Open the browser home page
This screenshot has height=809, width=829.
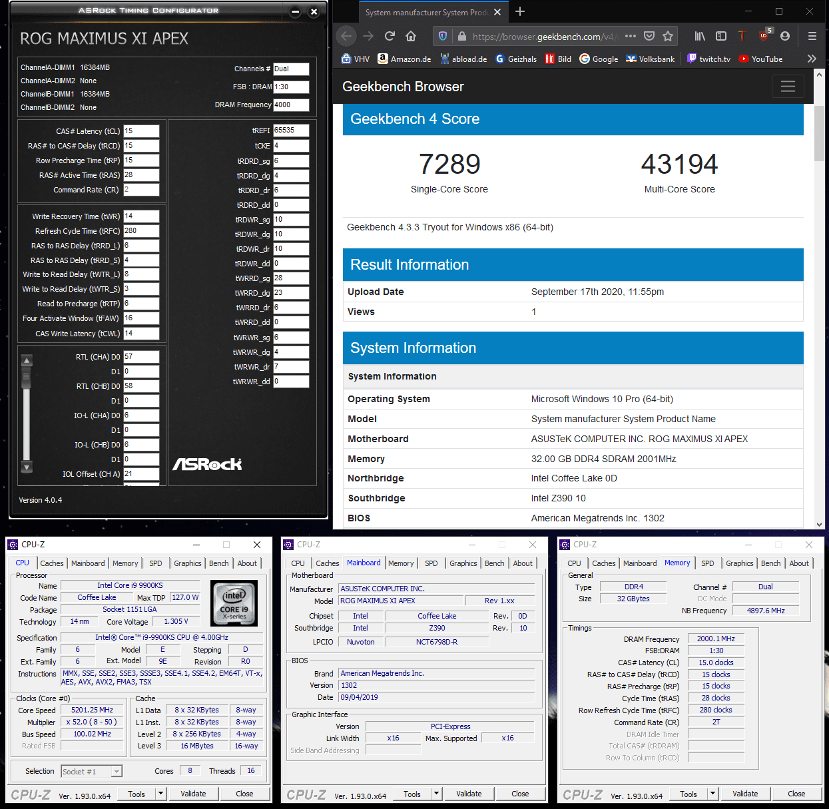411,37
